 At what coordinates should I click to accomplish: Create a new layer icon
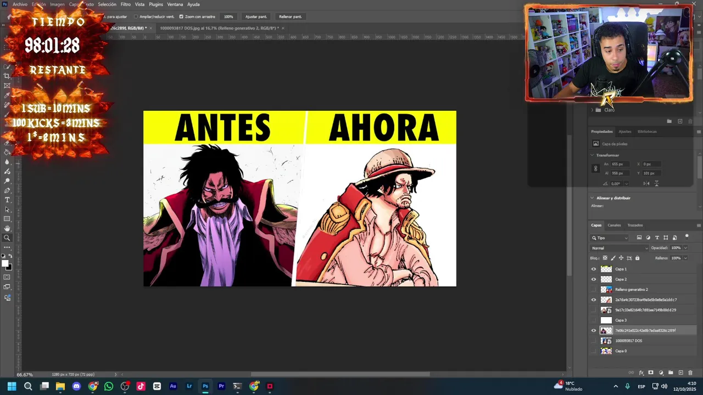coord(680,373)
